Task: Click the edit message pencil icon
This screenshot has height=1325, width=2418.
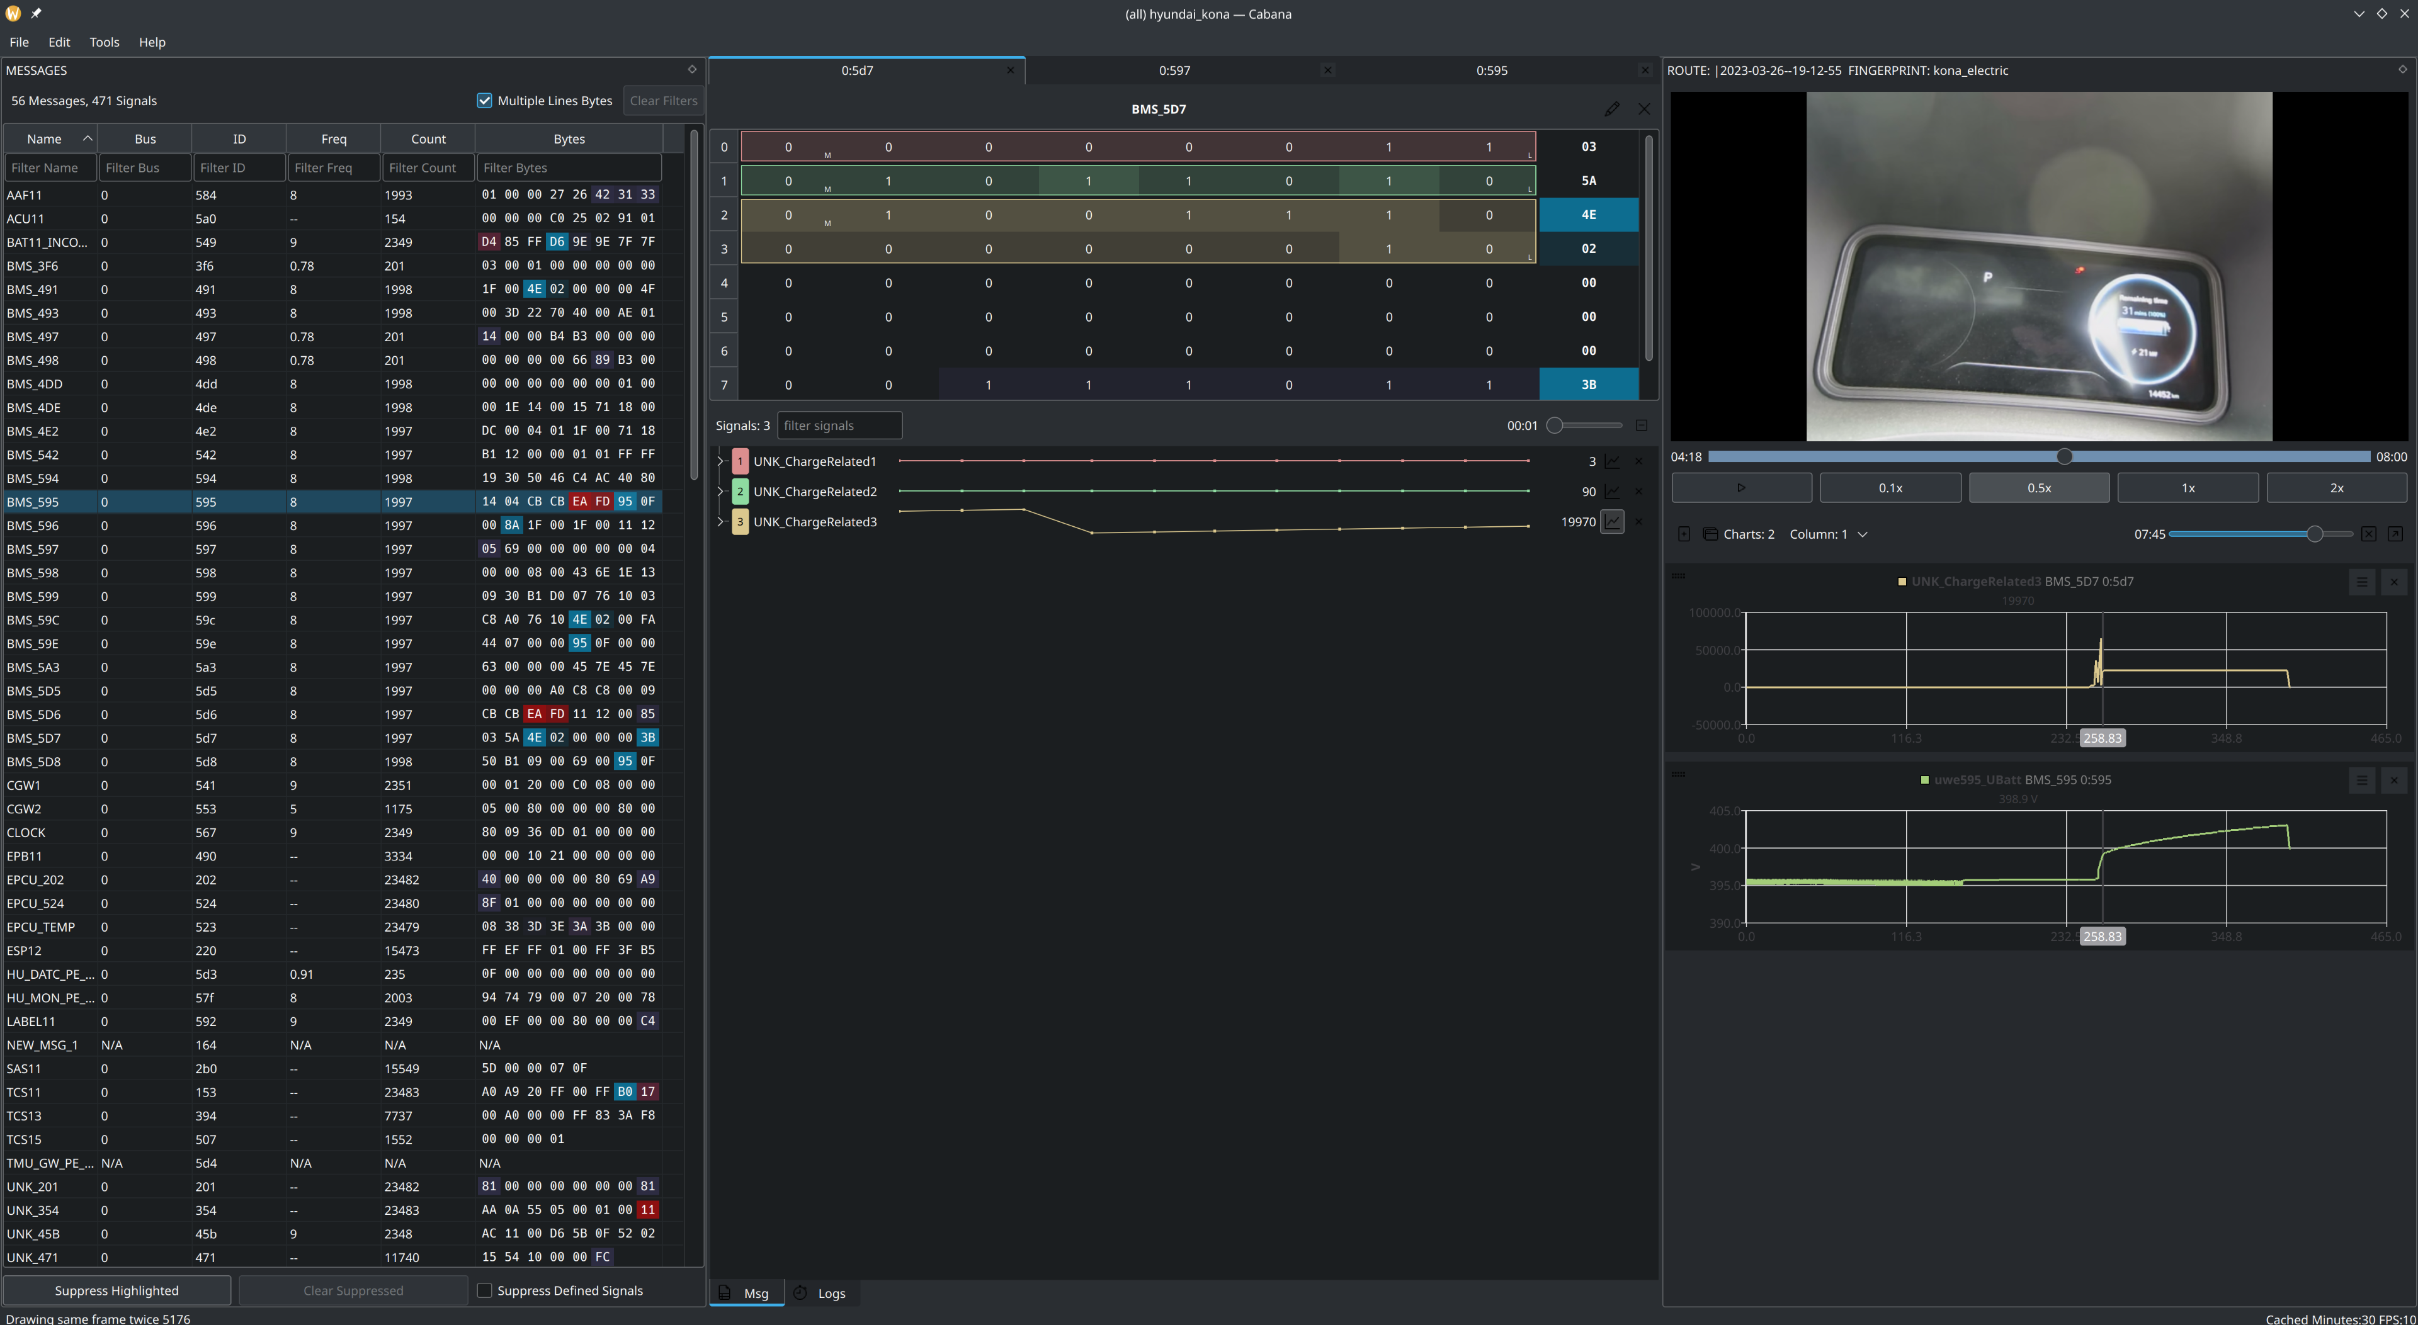Action: [x=1612, y=109]
